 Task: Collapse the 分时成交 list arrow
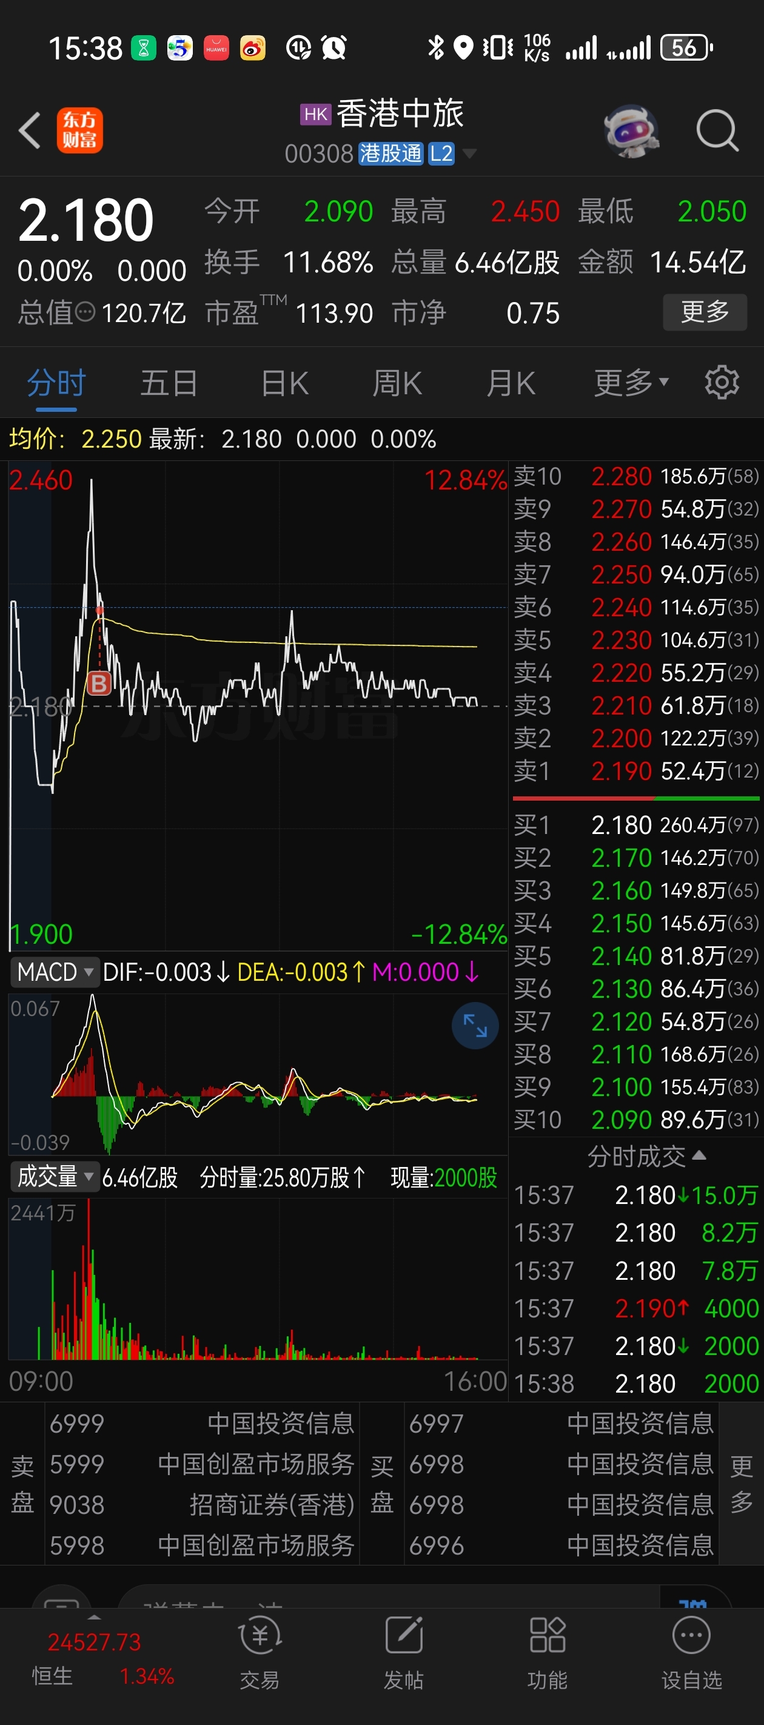coord(699,1155)
